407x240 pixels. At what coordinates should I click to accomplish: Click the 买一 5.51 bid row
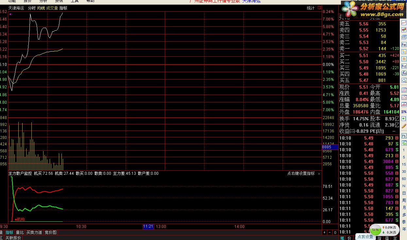point(369,55)
